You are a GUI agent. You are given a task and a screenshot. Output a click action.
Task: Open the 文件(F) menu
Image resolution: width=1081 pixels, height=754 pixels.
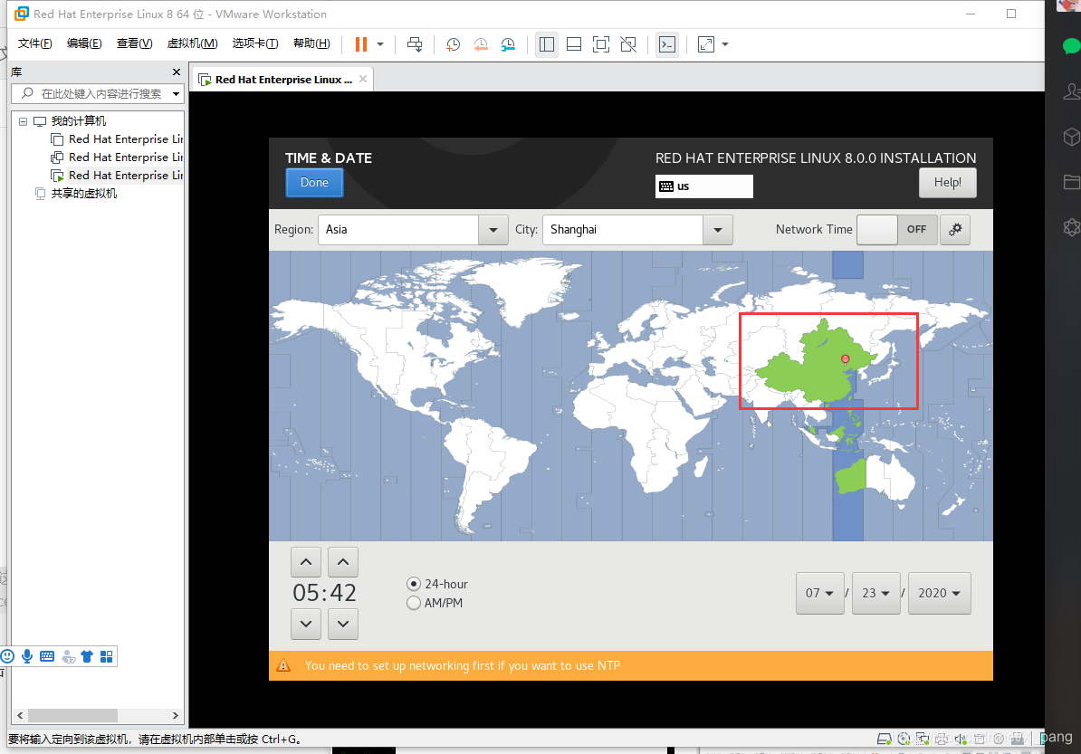pyautogui.click(x=34, y=43)
